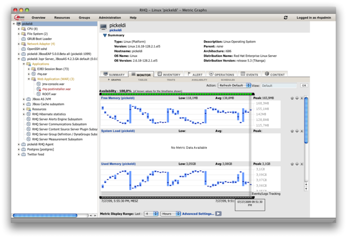Click the green availability bar
Image resolution: width=347 pixels, height=238 pixels.
(177, 94)
